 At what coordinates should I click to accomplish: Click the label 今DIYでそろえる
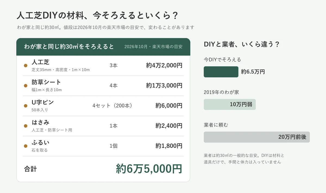pyautogui.click(x=222, y=60)
